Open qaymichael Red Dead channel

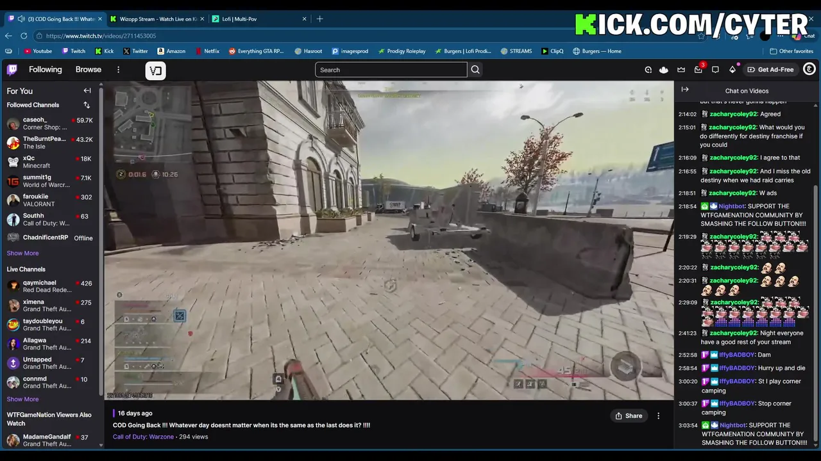(x=50, y=286)
